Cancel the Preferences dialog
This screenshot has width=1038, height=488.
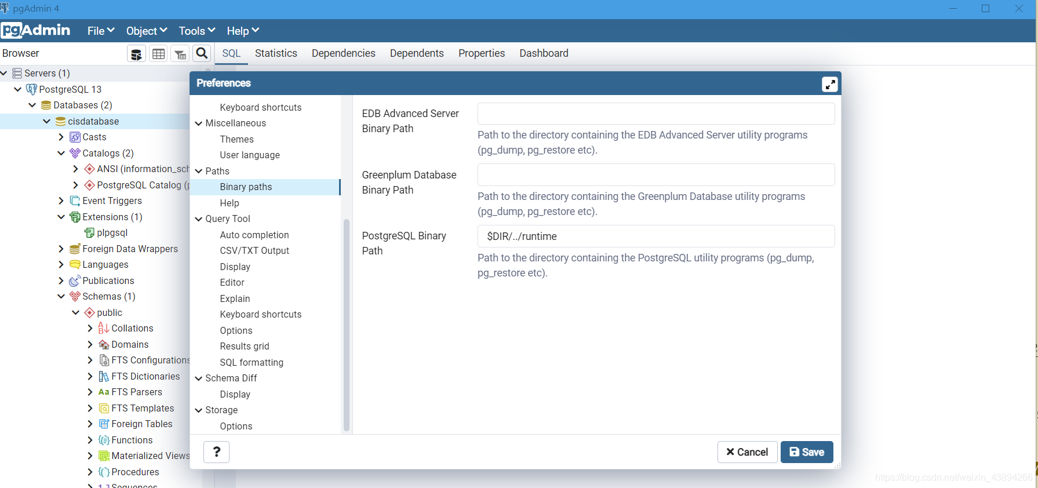click(746, 452)
